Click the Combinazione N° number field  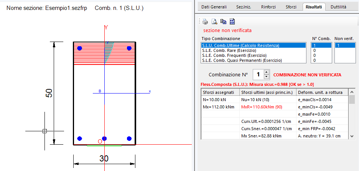258,74
